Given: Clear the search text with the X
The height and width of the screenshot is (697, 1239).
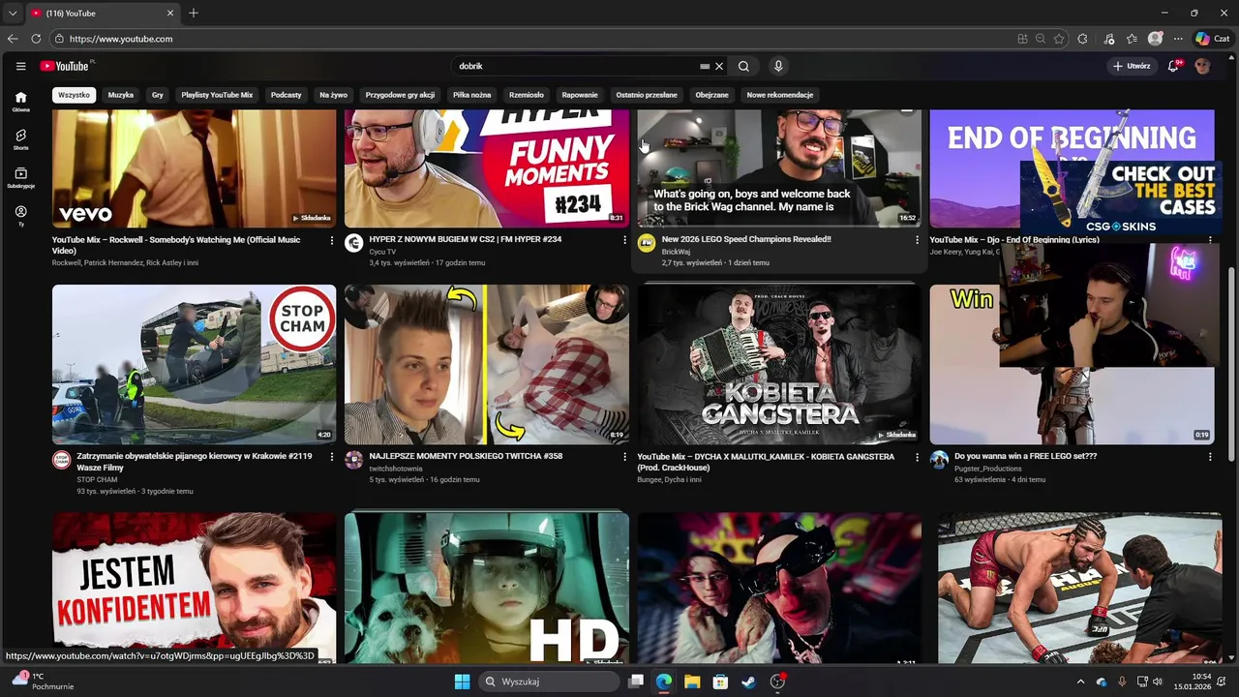Looking at the screenshot, I should (x=718, y=66).
